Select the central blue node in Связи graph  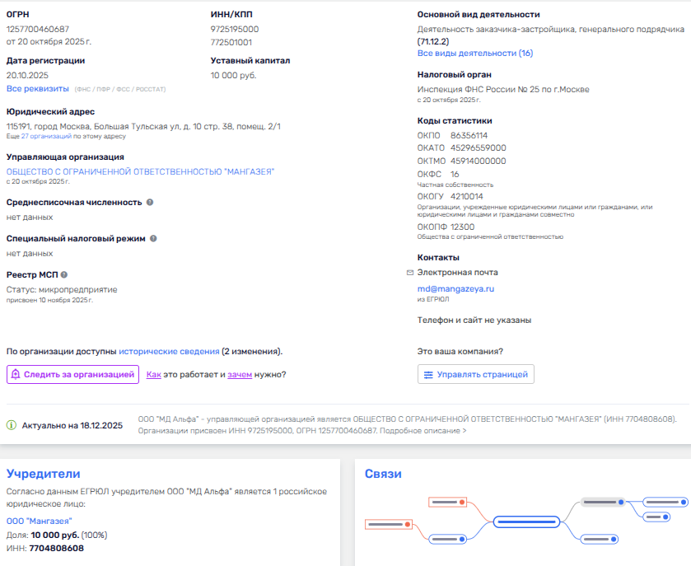pos(525,522)
